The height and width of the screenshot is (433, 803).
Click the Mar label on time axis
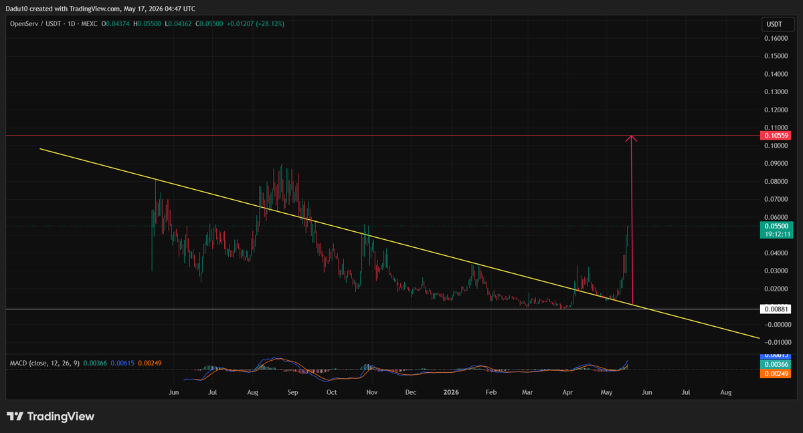[x=527, y=393]
